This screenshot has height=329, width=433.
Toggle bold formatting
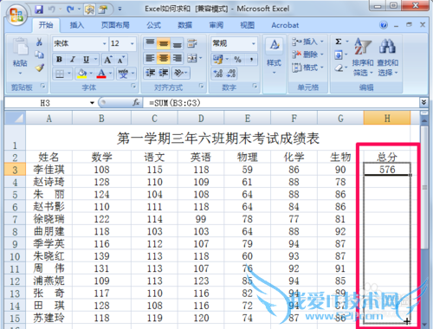(59, 60)
